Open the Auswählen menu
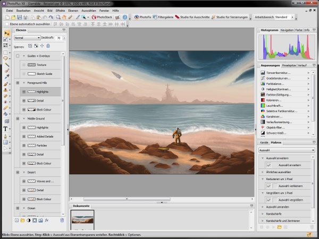Image resolution: width=319 pixels, height=239 pixels. coord(89,11)
